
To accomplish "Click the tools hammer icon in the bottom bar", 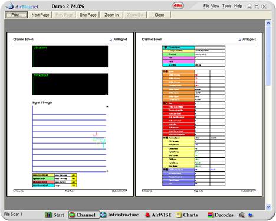I will (x=242, y=215).
